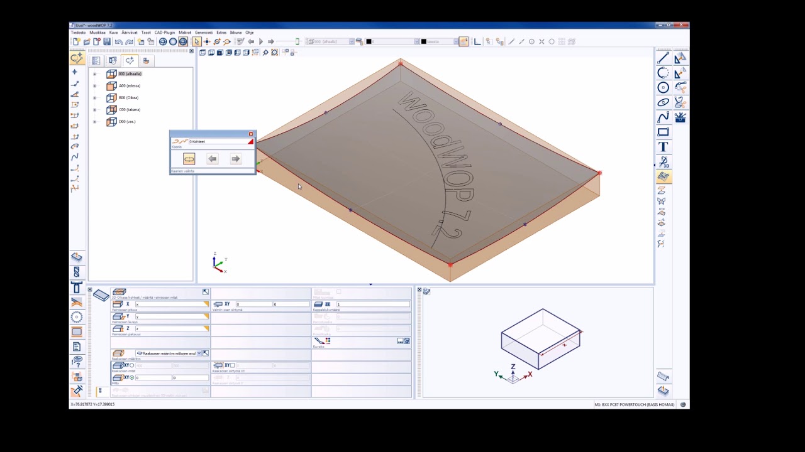
Task: Activate the arrow pointer selection tool
Action: [x=197, y=42]
